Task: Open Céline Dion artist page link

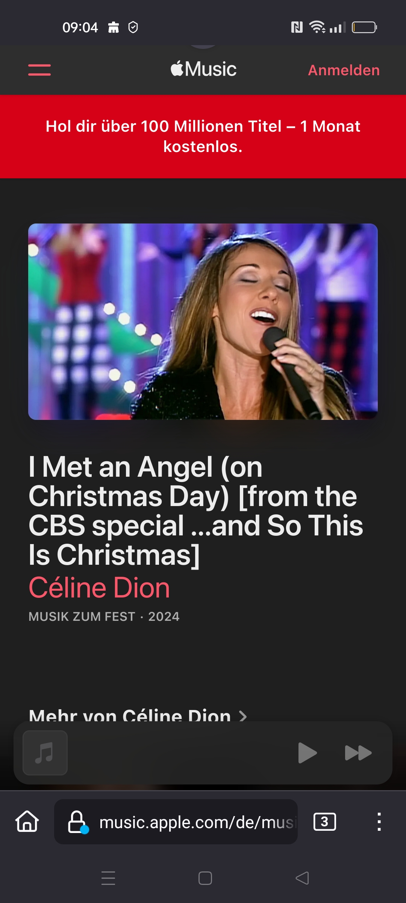Action: click(x=99, y=588)
